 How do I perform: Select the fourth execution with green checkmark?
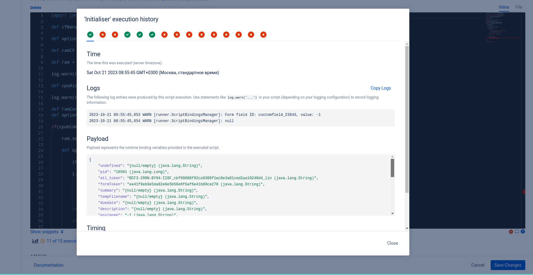click(x=127, y=35)
